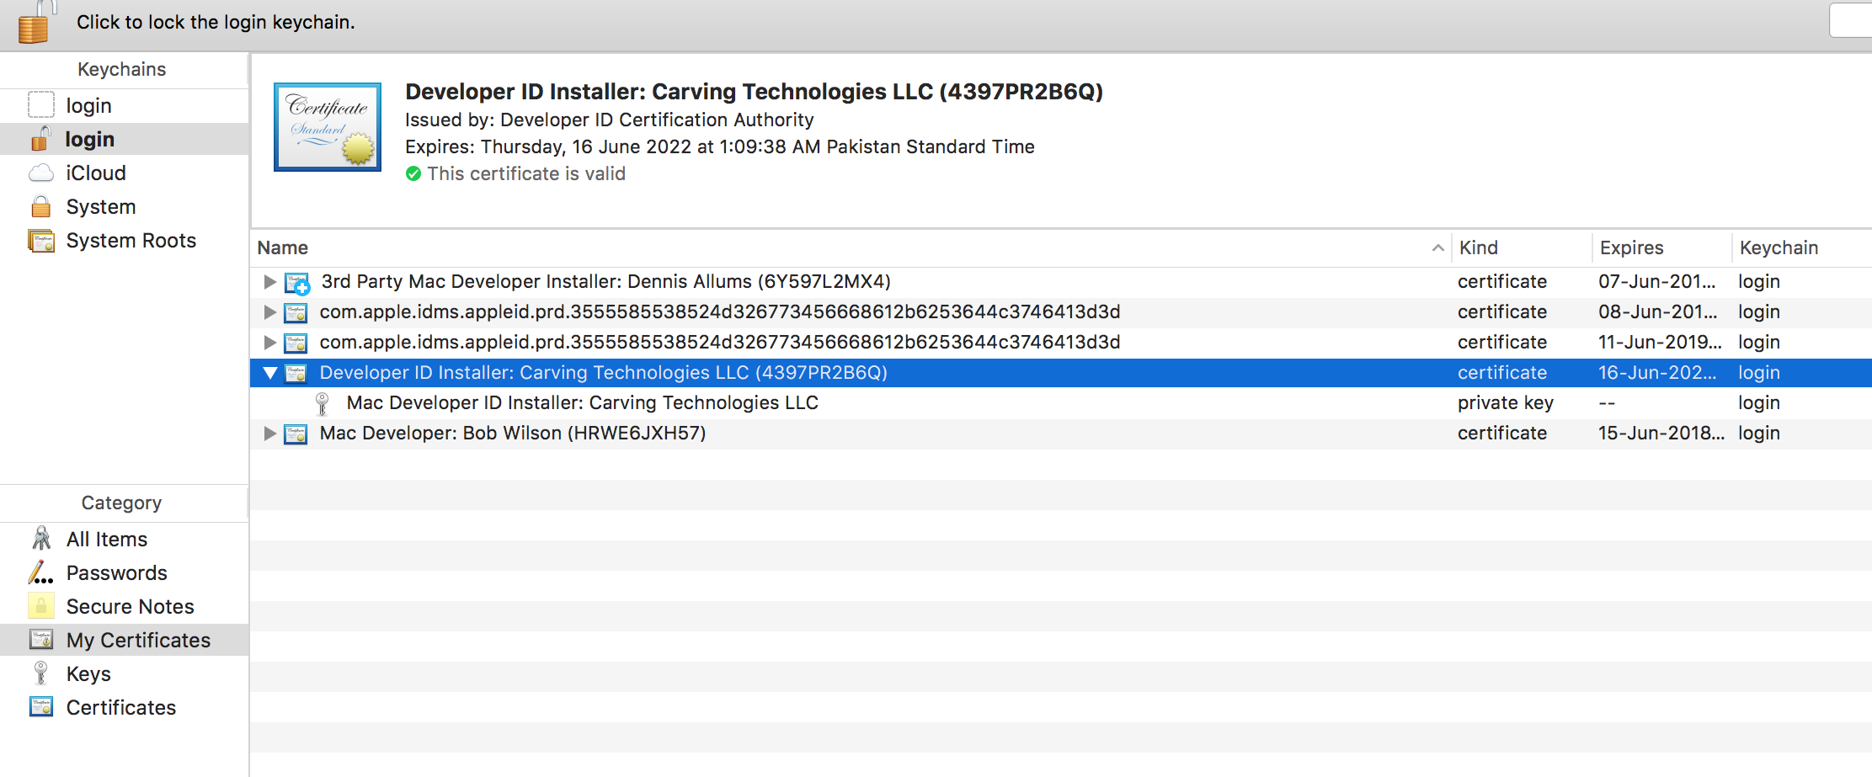The width and height of the screenshot is (1872, 777).
Task: Select the Secure Notes icon
Action: (x=41, y=606)
